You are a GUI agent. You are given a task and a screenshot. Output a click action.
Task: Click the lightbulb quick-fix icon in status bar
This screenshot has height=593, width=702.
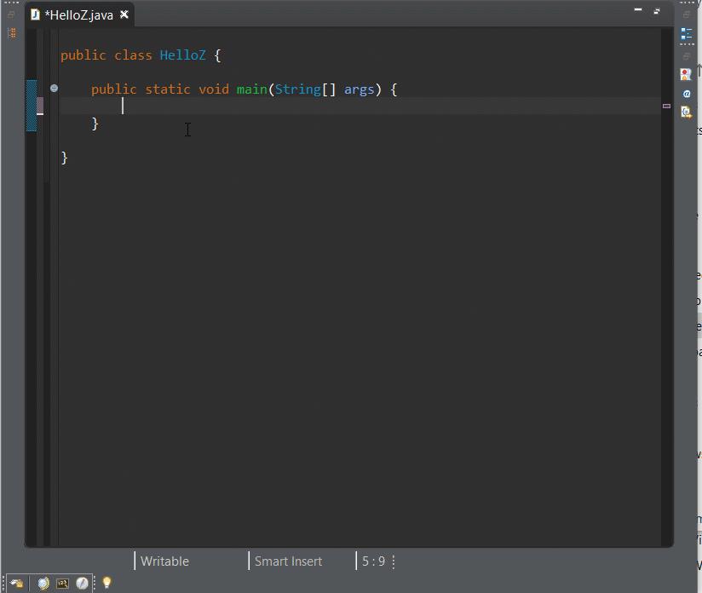click(106, 583)
